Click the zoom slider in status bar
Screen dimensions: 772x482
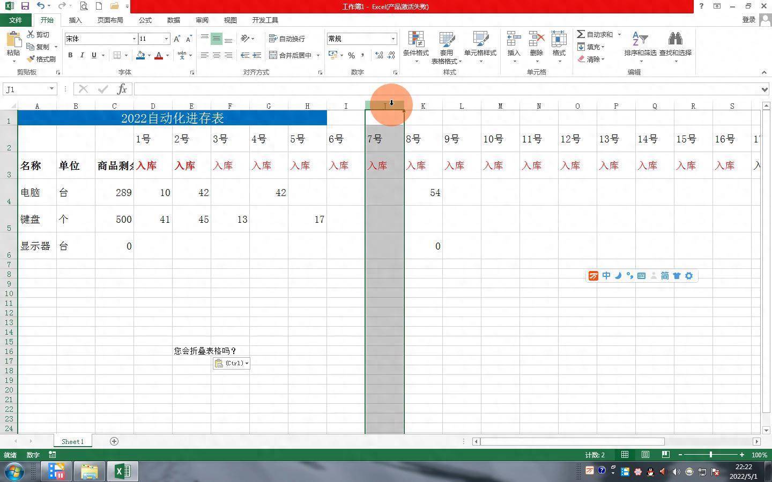[711, 455]
